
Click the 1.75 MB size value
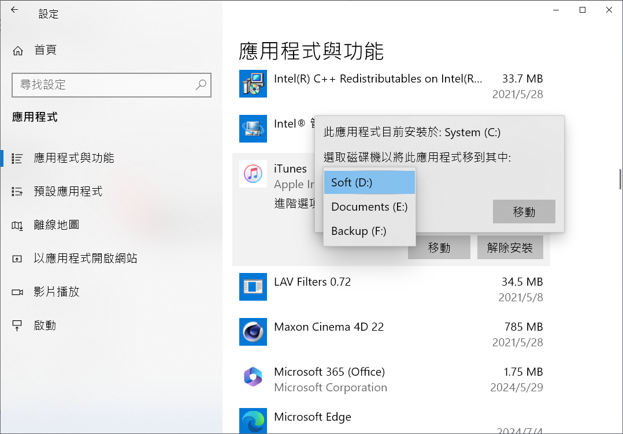tap(523, 372)
